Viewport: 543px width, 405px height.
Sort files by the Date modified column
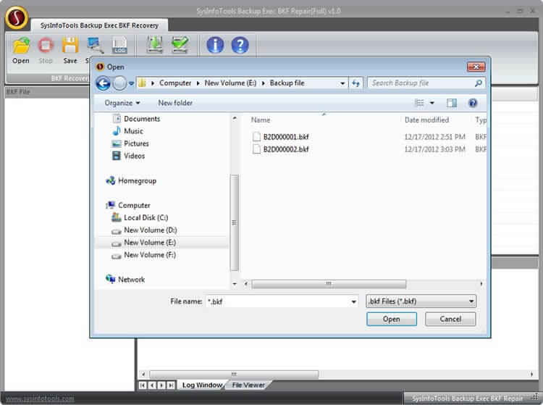tap(426, 120)
